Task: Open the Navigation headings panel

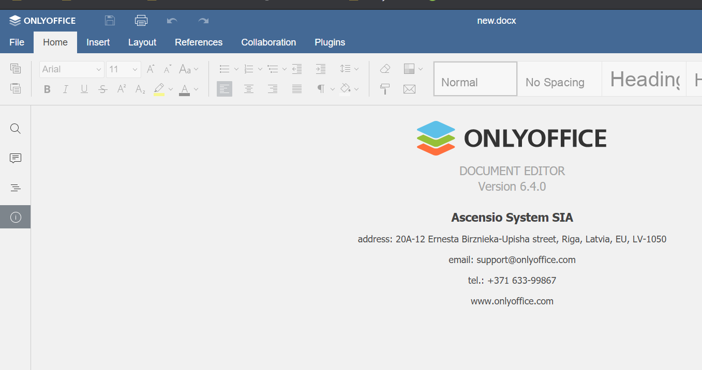Action: pos(15,187)
